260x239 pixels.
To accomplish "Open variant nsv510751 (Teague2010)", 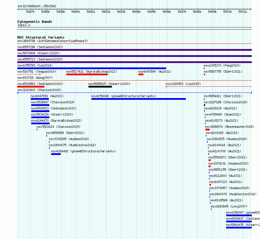I will pos(37,71).
